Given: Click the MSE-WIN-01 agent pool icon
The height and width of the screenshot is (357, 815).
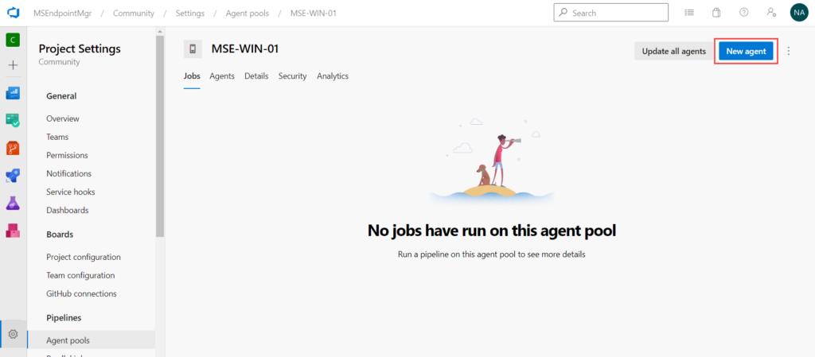Looking at the screenshot, I should [193, 49].
